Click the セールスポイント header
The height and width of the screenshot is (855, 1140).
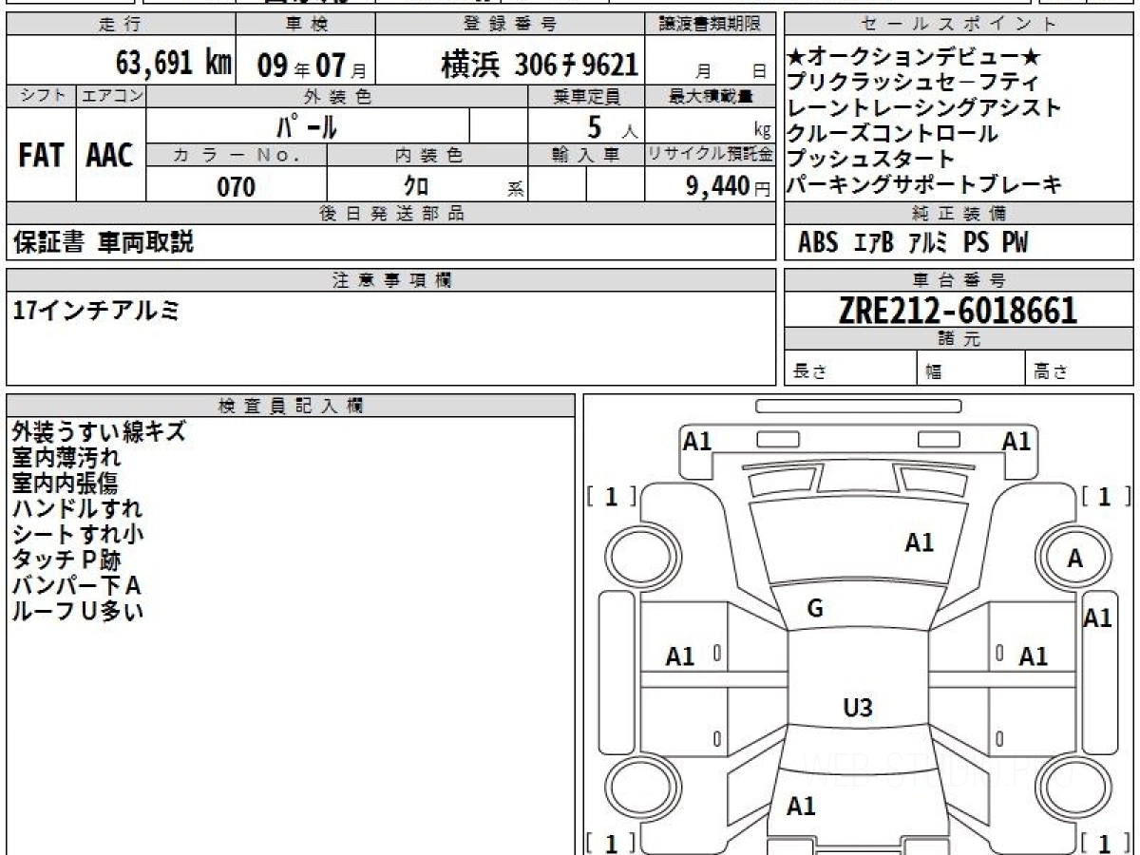point(959,25)
